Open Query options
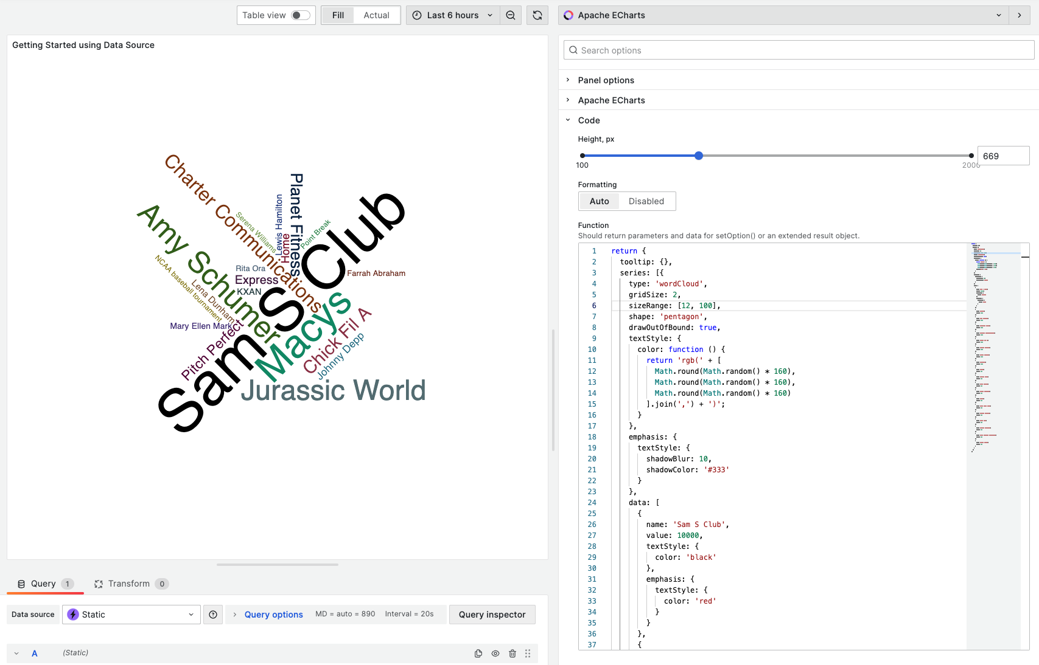 pyautogui.click(x=273, y=615)
